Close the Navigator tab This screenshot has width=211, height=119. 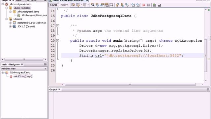click(22, 64)
